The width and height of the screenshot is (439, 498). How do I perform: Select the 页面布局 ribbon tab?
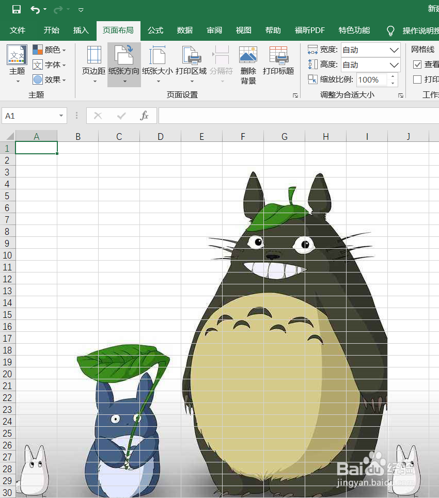point(118,30)
